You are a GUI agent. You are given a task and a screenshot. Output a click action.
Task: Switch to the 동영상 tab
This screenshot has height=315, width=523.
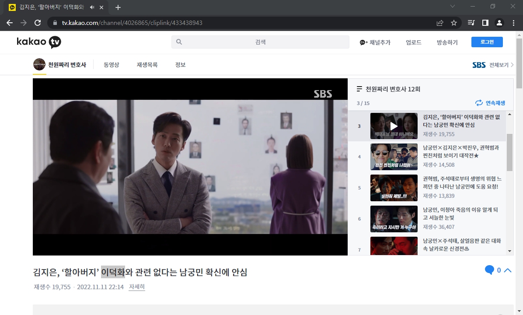click(112, 65)
